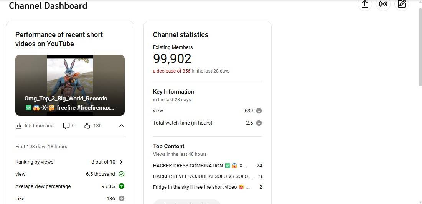Click the thumbs-up likes icon
Image resolution: width=422 pixels, height=204 pixels.
pos(87,126)
